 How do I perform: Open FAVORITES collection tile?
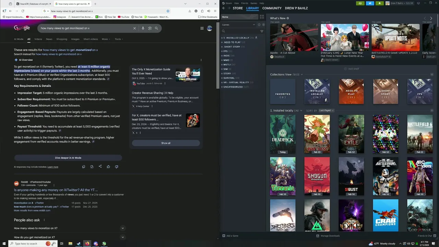283,92
